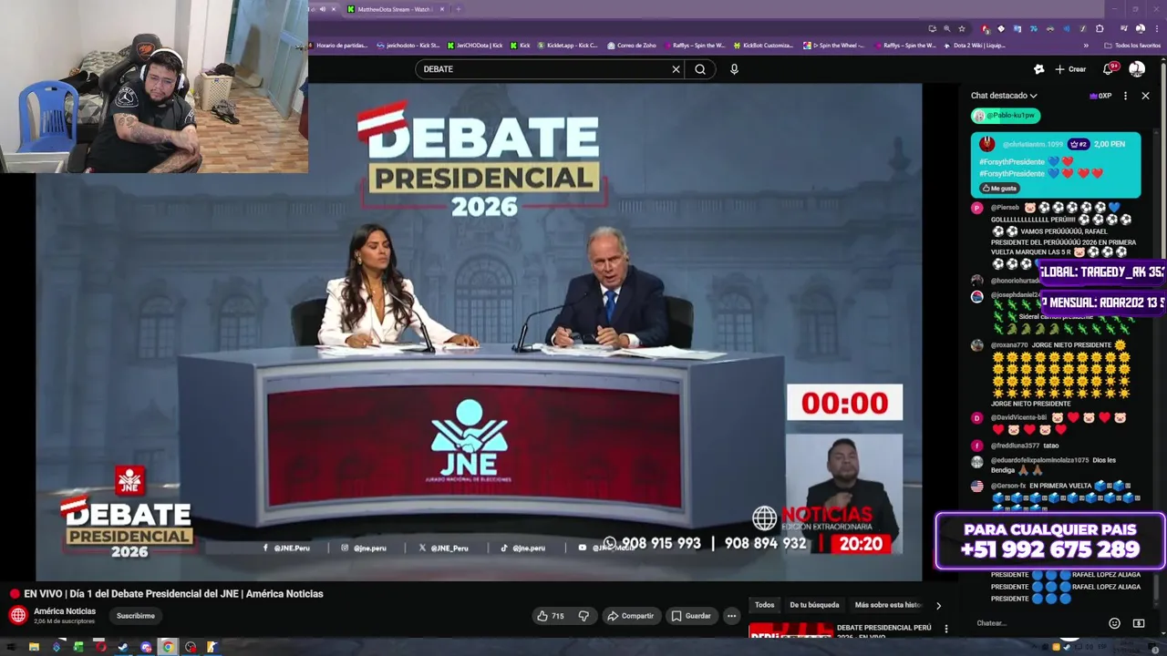Viewport: 1167px width, 656px height.
Task: Open the jerichodoto Kick bookmark
Action: pos(408,46)
